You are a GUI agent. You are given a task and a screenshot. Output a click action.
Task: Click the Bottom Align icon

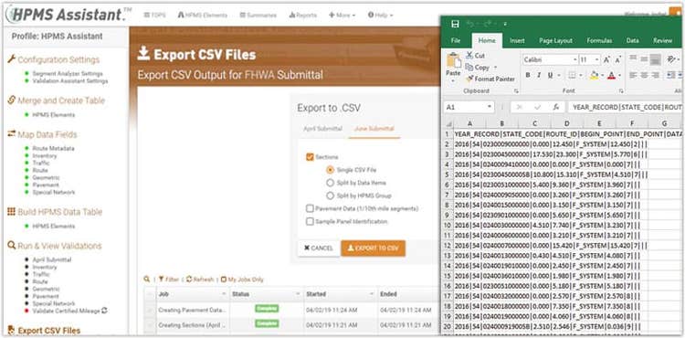pyautogui.click(x=655, y=59)
